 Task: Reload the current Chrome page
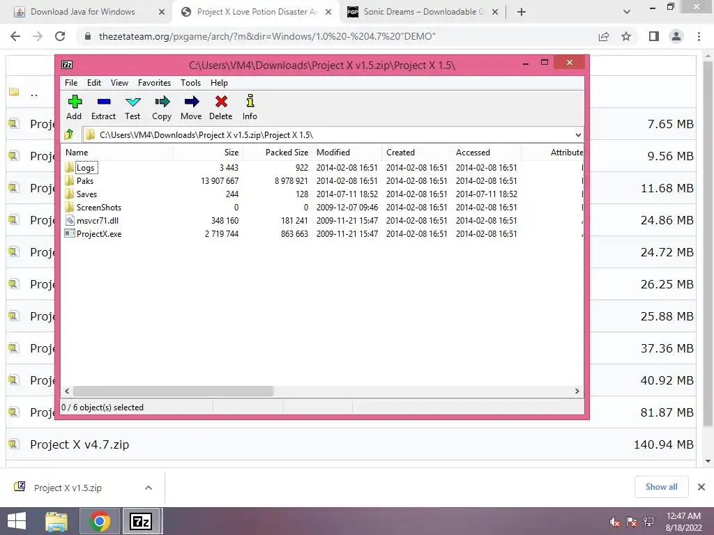[60, 36]
